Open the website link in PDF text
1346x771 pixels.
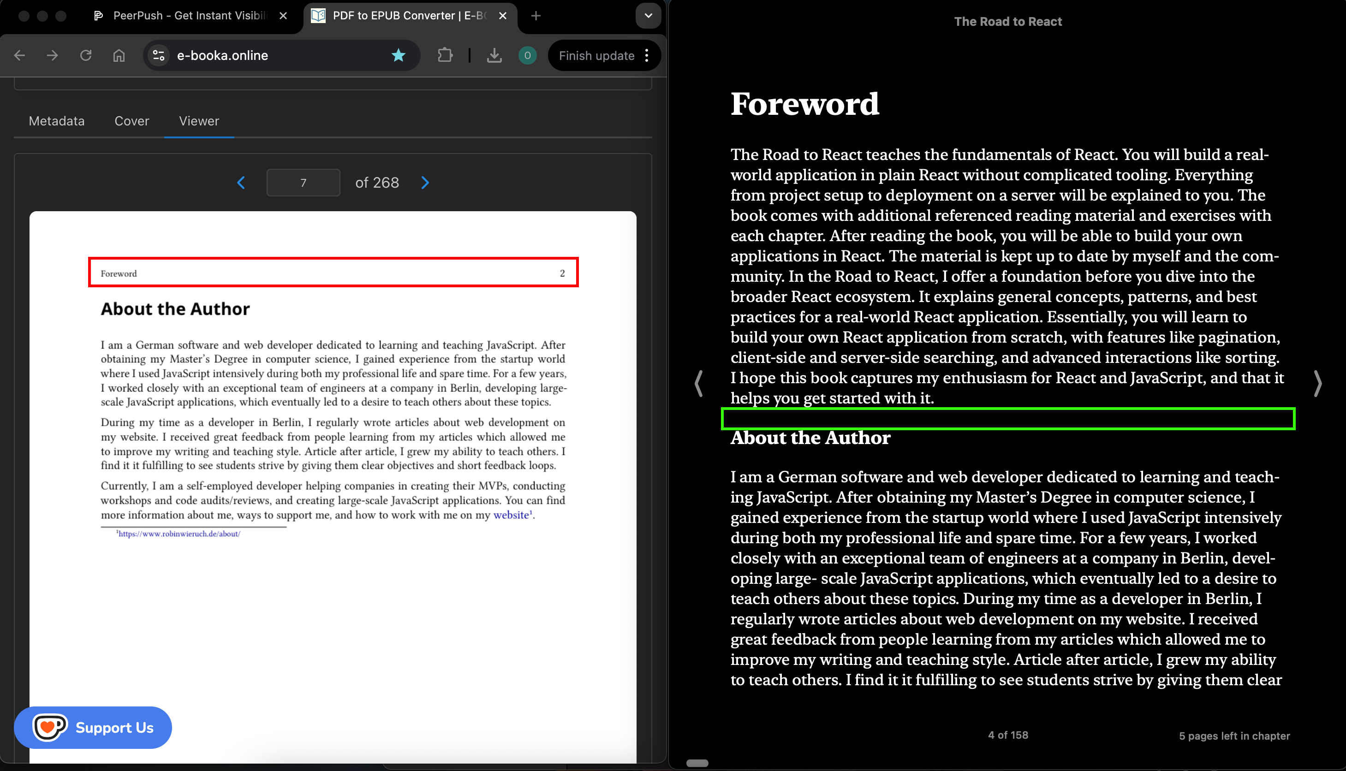[x=511, y=515]
